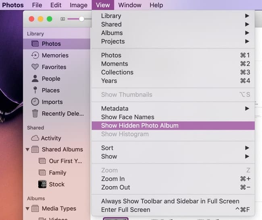This screenshot has height=220, width=262.
Task: Click the red close window button
Action: [x=31, y=19]
